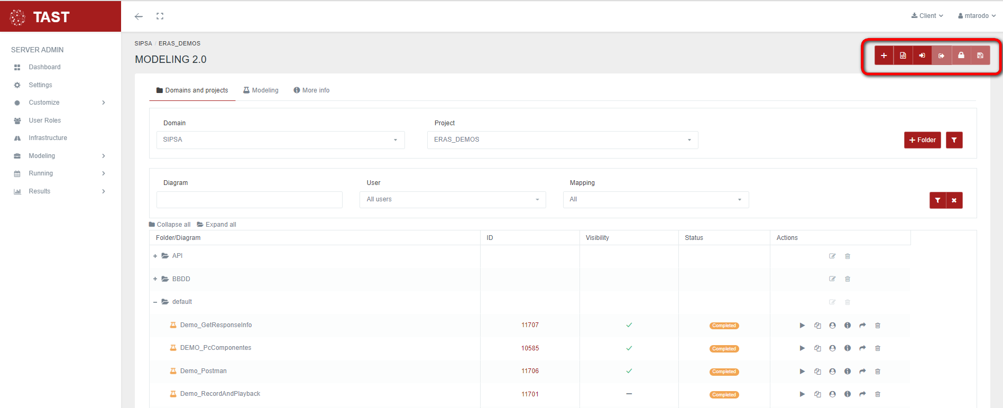Run the Demo_GetResponseInfo diagram with play icon
This screenshot has height=408, width=1003.
click(802, 326)
